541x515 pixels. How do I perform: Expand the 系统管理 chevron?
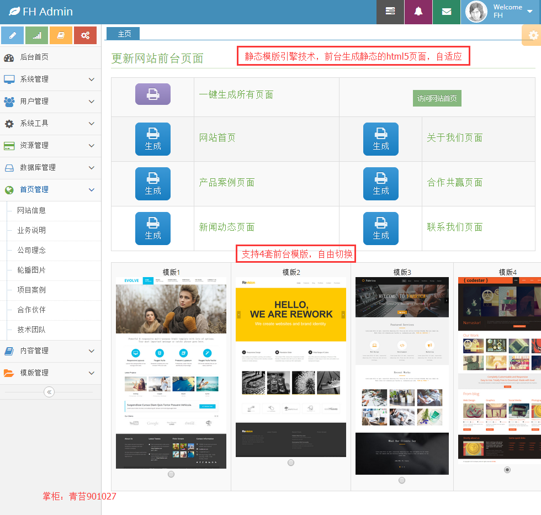coord(92,79)
